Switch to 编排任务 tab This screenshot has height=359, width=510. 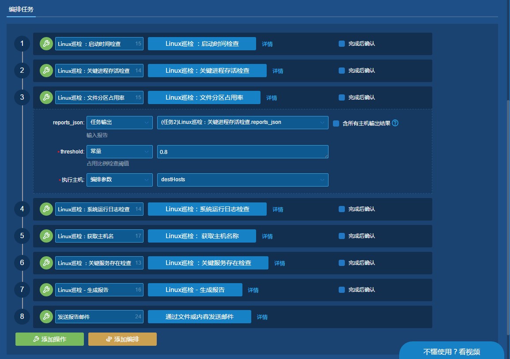pyautogui.click(x=21, y=9)
